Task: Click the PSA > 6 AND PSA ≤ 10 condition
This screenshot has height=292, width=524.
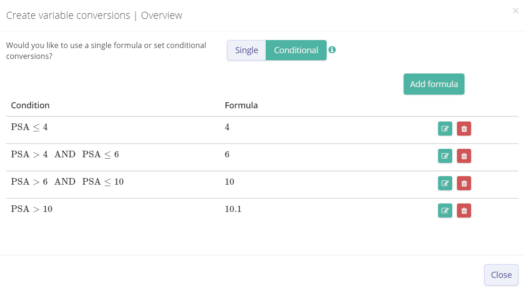Action: tap(67, 182)
